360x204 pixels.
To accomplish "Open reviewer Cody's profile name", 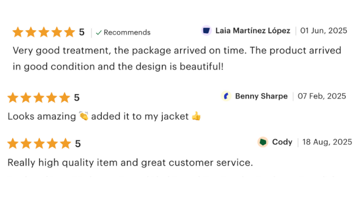I will click(x=282, y=142).
